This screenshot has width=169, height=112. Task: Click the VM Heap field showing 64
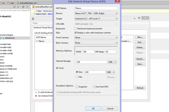coord(111,52)
